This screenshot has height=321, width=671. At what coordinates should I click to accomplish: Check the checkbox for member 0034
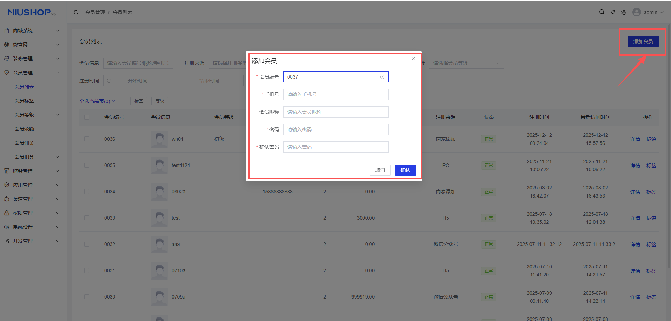tap(87, 192)
